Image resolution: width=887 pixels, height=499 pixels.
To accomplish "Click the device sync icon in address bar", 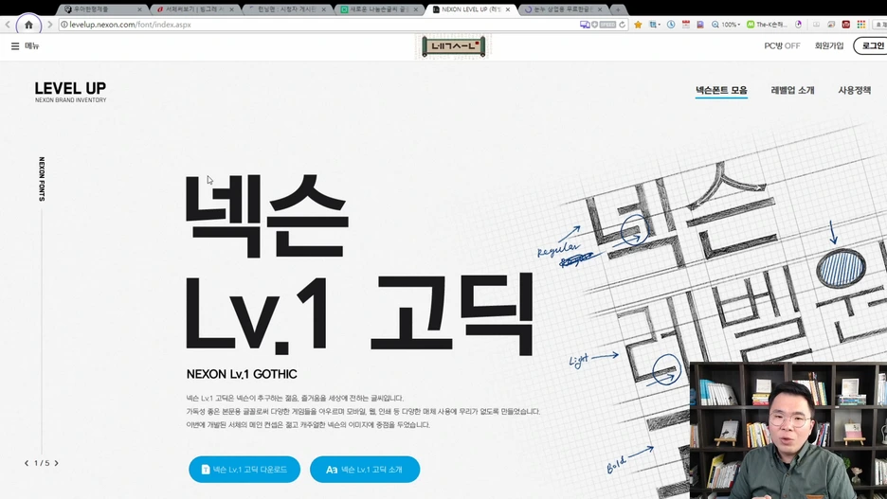I will click(585, 25).
